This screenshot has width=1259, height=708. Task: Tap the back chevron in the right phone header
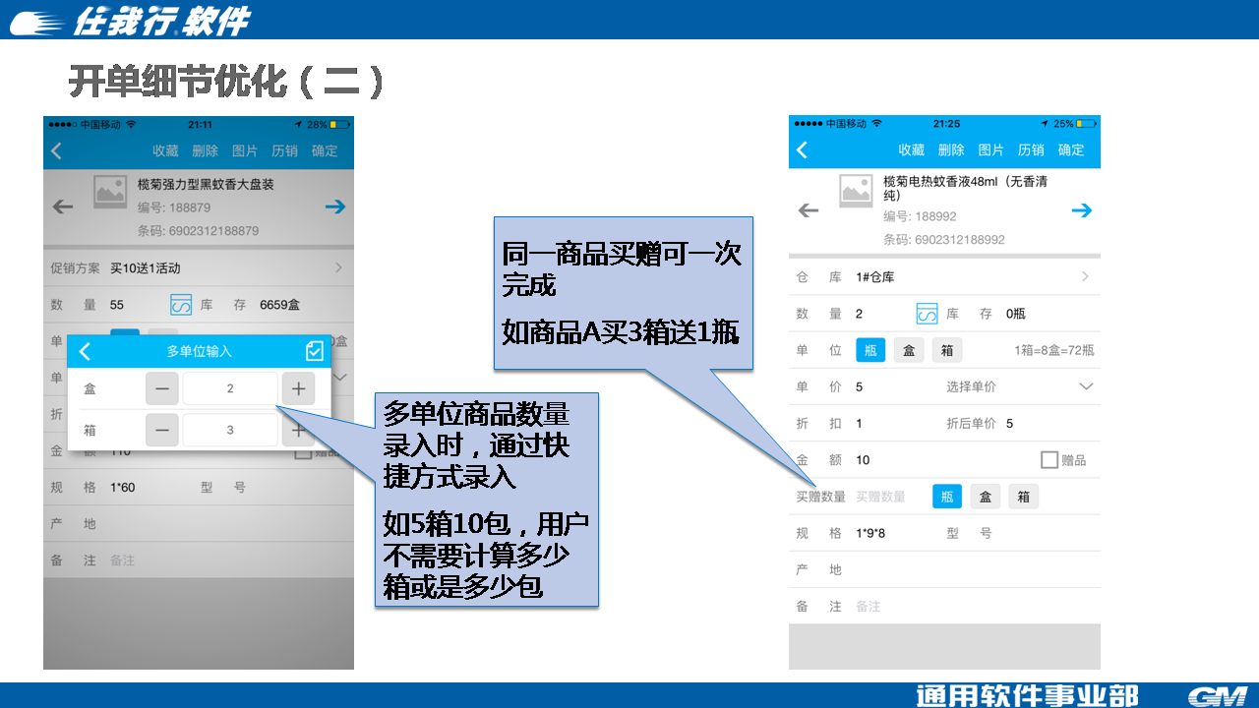(803, 149)
